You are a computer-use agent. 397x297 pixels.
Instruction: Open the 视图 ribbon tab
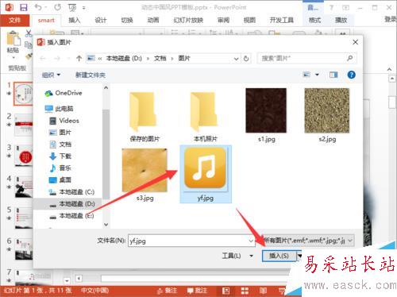point(249,21)
